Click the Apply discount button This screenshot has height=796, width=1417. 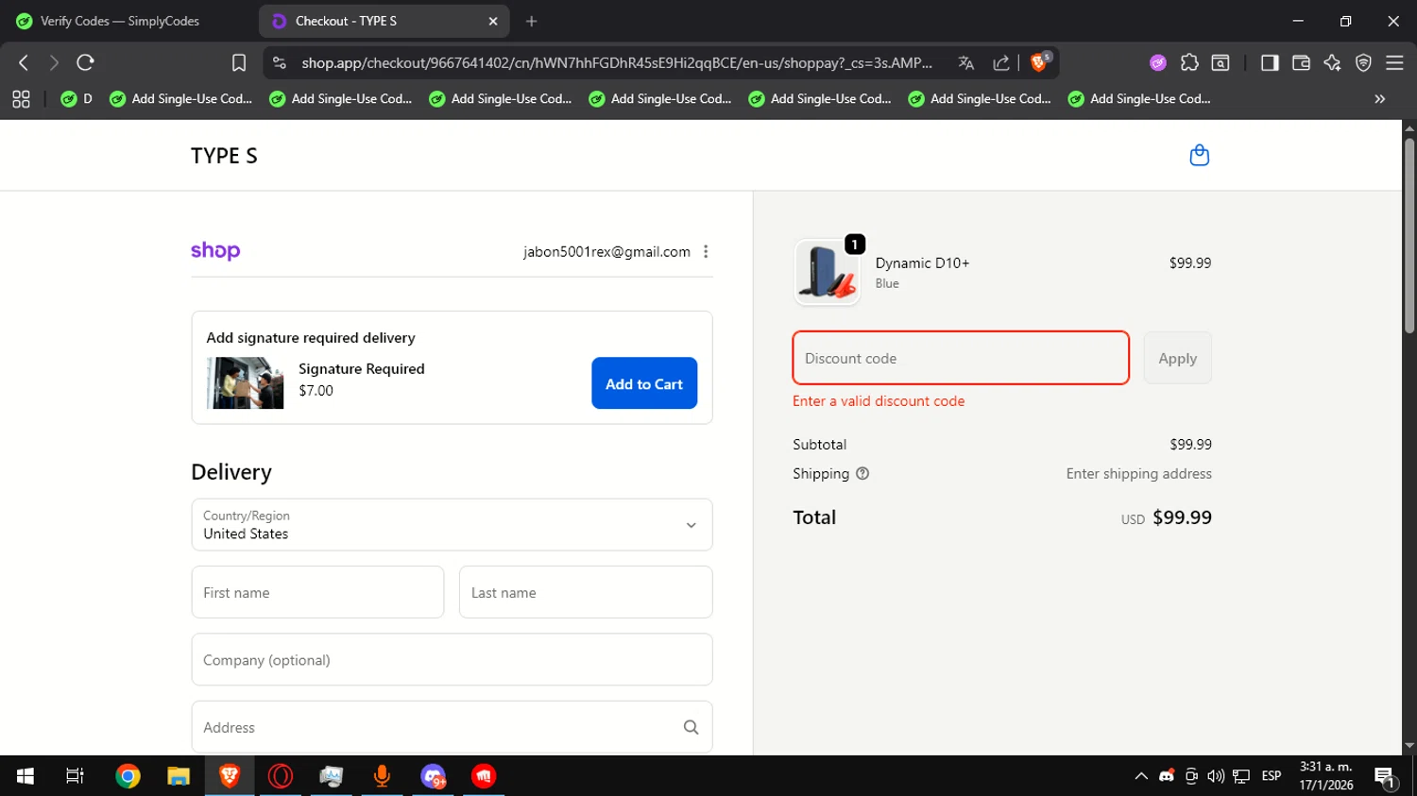[x=1177, y=358]
